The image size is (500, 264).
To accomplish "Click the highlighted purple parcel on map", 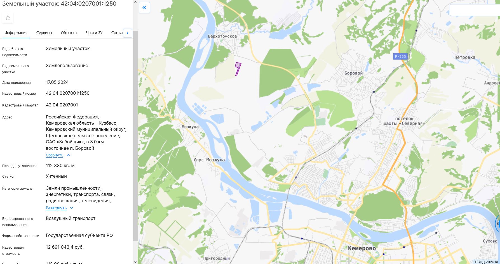I will 238,68.
